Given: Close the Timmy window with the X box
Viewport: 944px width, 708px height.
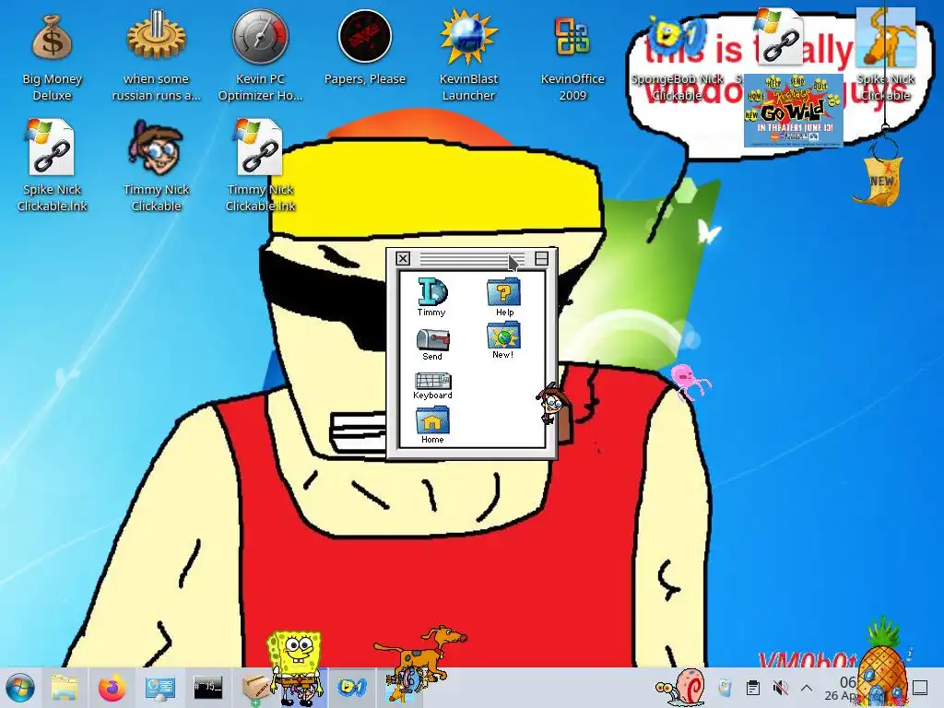Looking at the screenshot, I should pos(404,258).
